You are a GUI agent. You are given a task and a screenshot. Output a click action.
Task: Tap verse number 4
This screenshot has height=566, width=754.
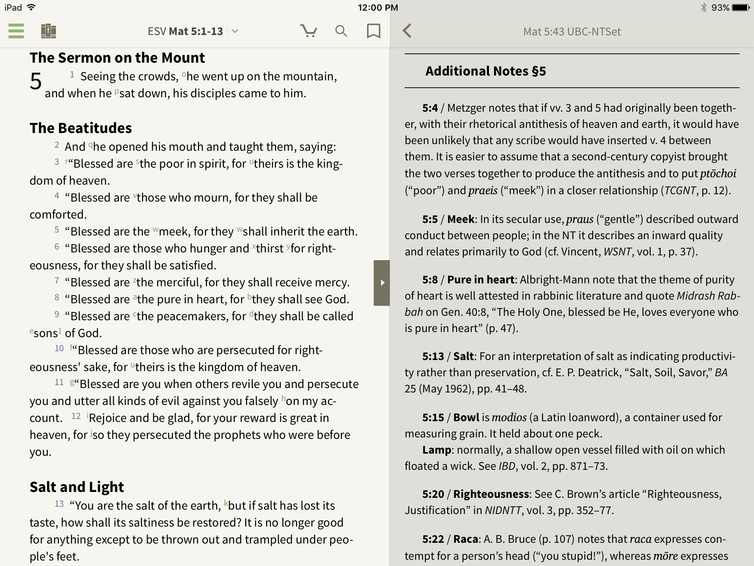[57, 196]
